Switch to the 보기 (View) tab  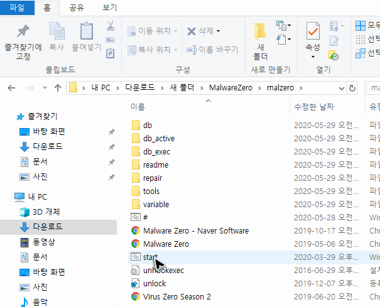[109, 8]
